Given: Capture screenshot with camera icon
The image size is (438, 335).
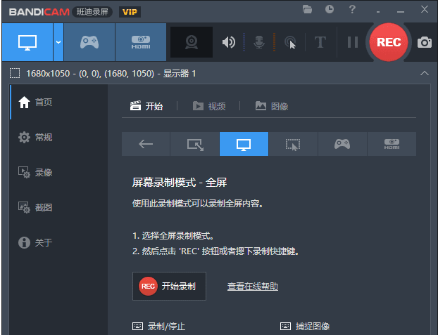Looking at the screenshot, I should point(425,42).
